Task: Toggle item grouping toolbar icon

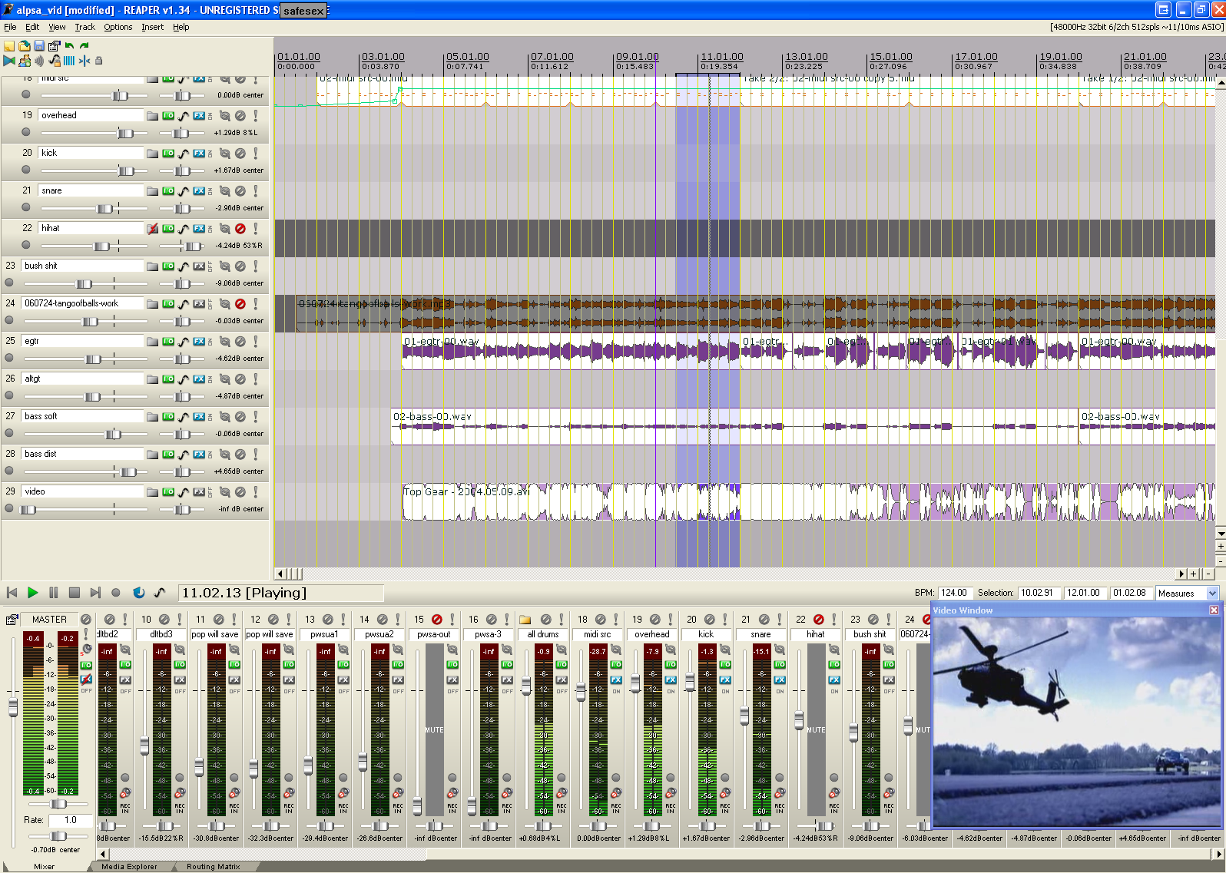Action: coord(25,61)
